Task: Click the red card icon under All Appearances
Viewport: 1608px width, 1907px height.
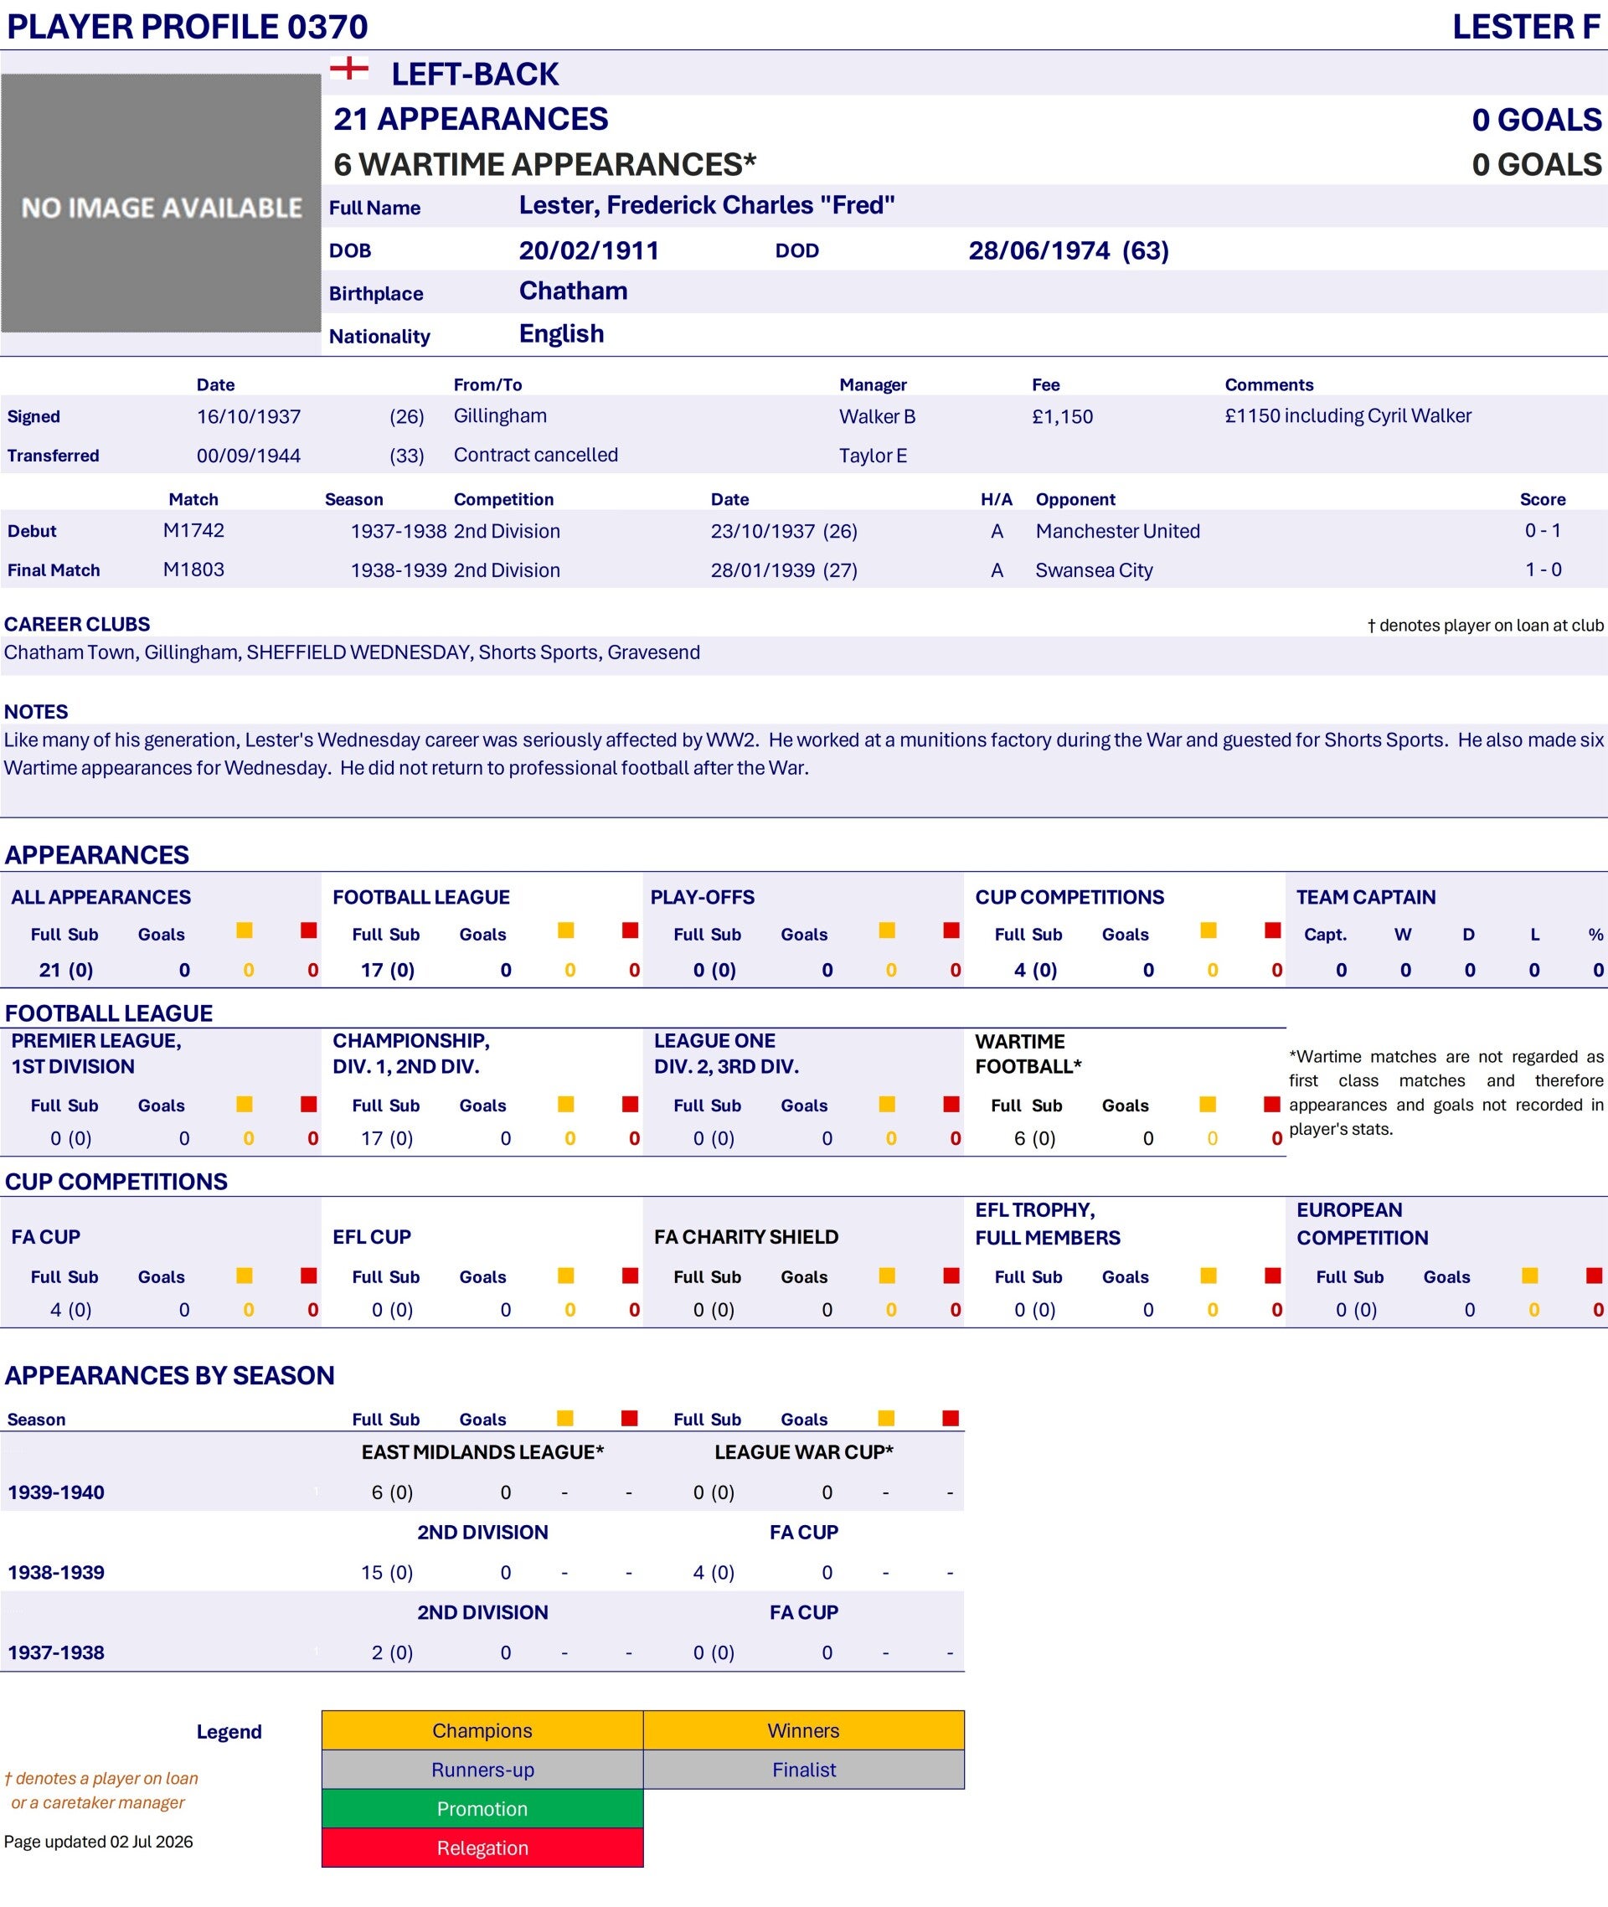Action: coord(309,930)
